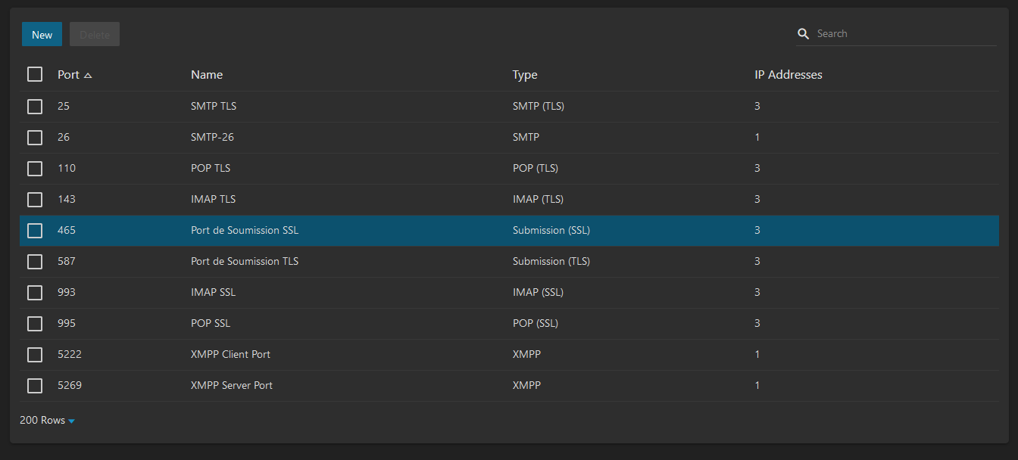The width and height of the screenshot is (1018, 460).
Task: Enable the checkbox for port 993
Action: (35, 293)
